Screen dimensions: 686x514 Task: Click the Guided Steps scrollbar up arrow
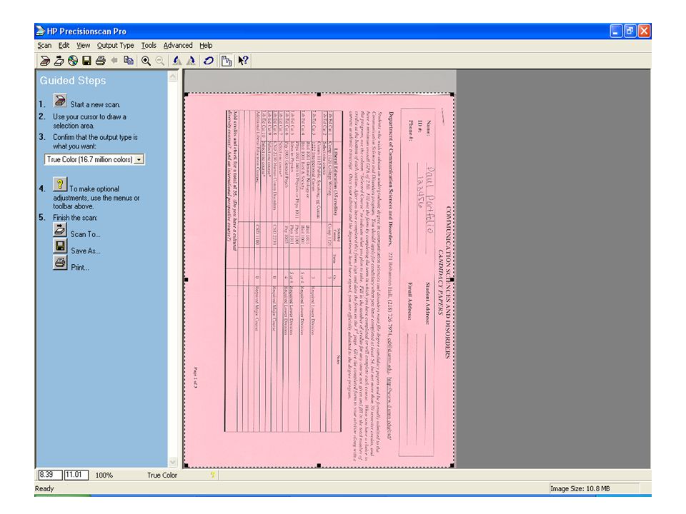coord(173,77)
